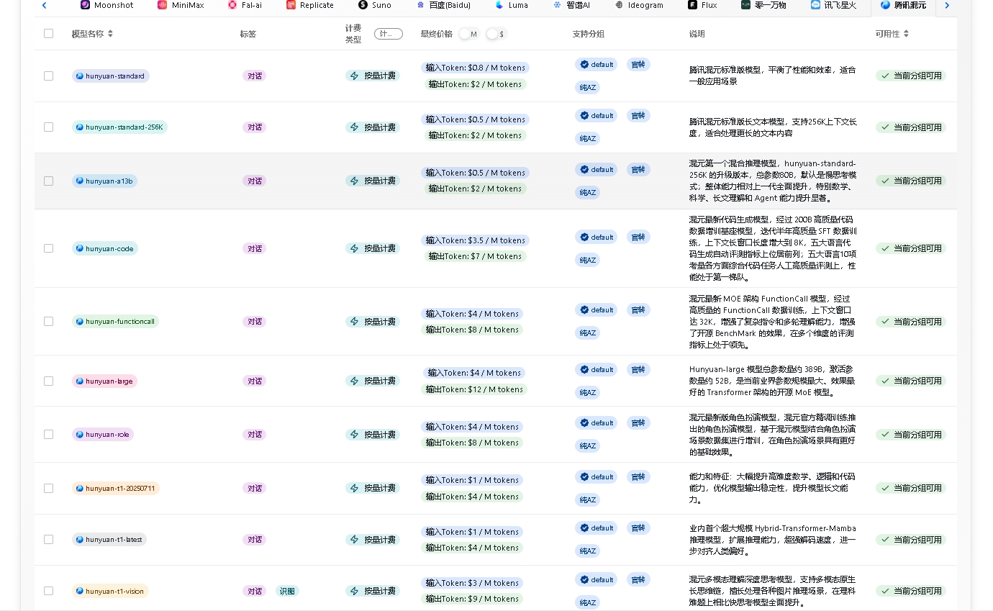Click the hunyuan-large model name tag
Screen dimensions: 993x611
[104, 381]
